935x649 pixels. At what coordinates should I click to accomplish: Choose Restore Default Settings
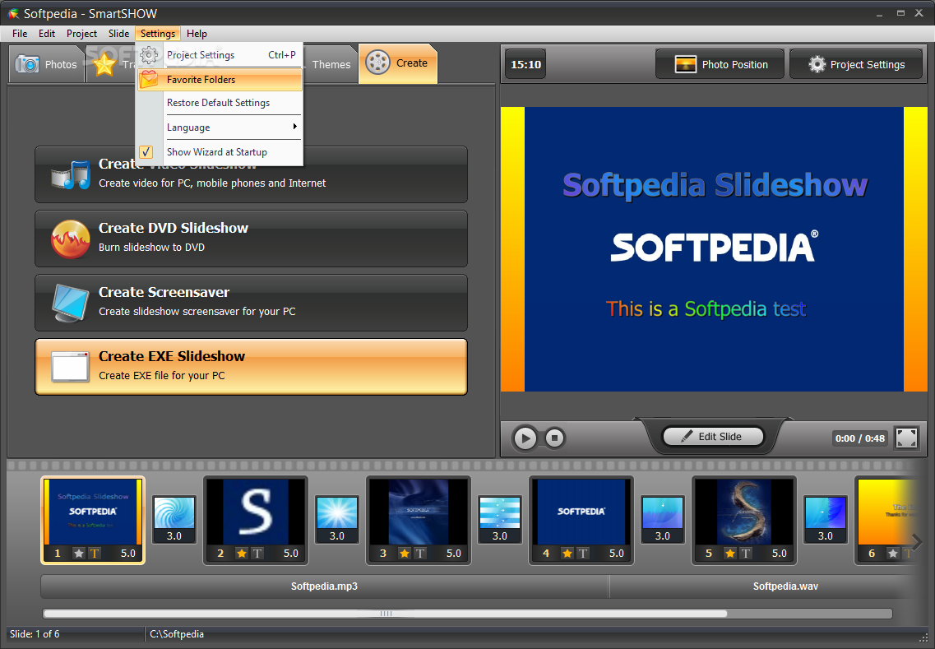pyautogui.click(x=220, y=103)
